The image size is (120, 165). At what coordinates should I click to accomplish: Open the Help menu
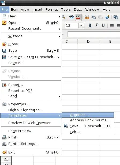coord(107,10)
